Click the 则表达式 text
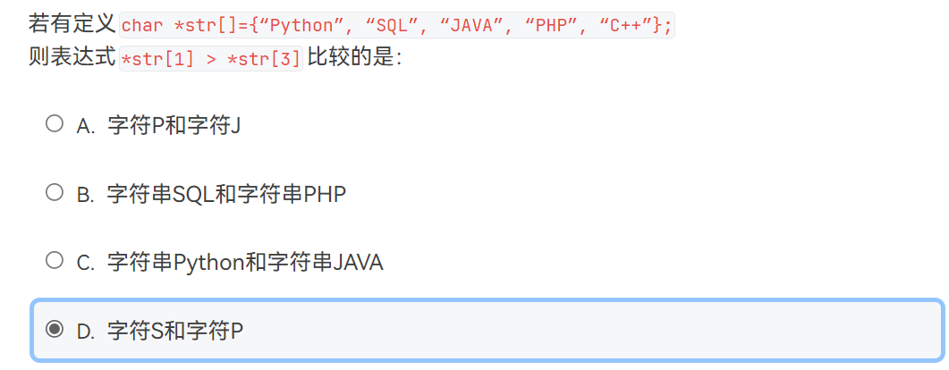Image resolution: width=949 pixels, height=370 pixels. tap(72, 59)
